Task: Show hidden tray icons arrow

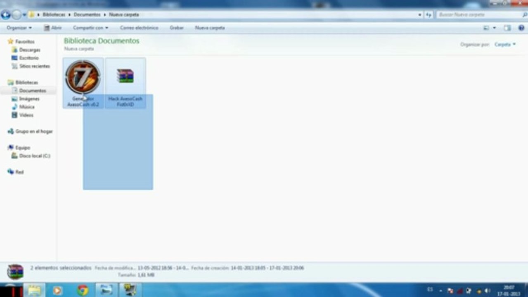Action: click(440, 291)
